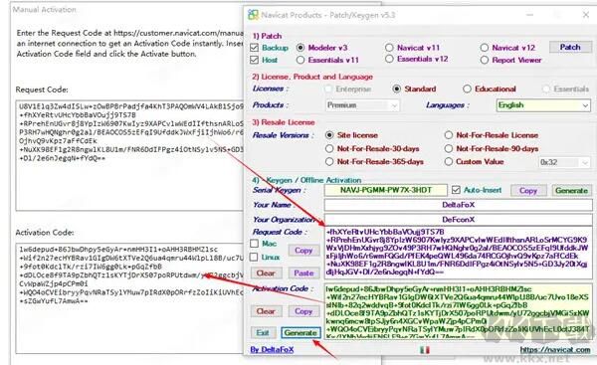Screen dimensions: 597x365
Task: Copy the serial keygen value
Action: point(527,190)
